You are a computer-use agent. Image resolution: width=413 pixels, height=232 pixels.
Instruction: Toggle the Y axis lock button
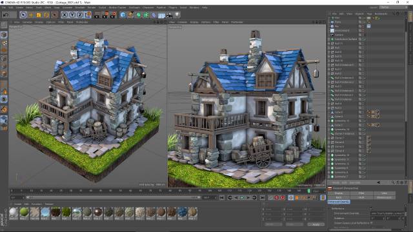click(72, 15)
